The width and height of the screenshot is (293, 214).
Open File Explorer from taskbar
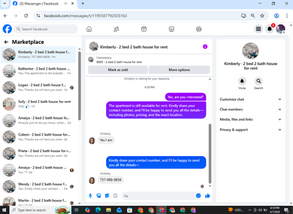(108, 210)
